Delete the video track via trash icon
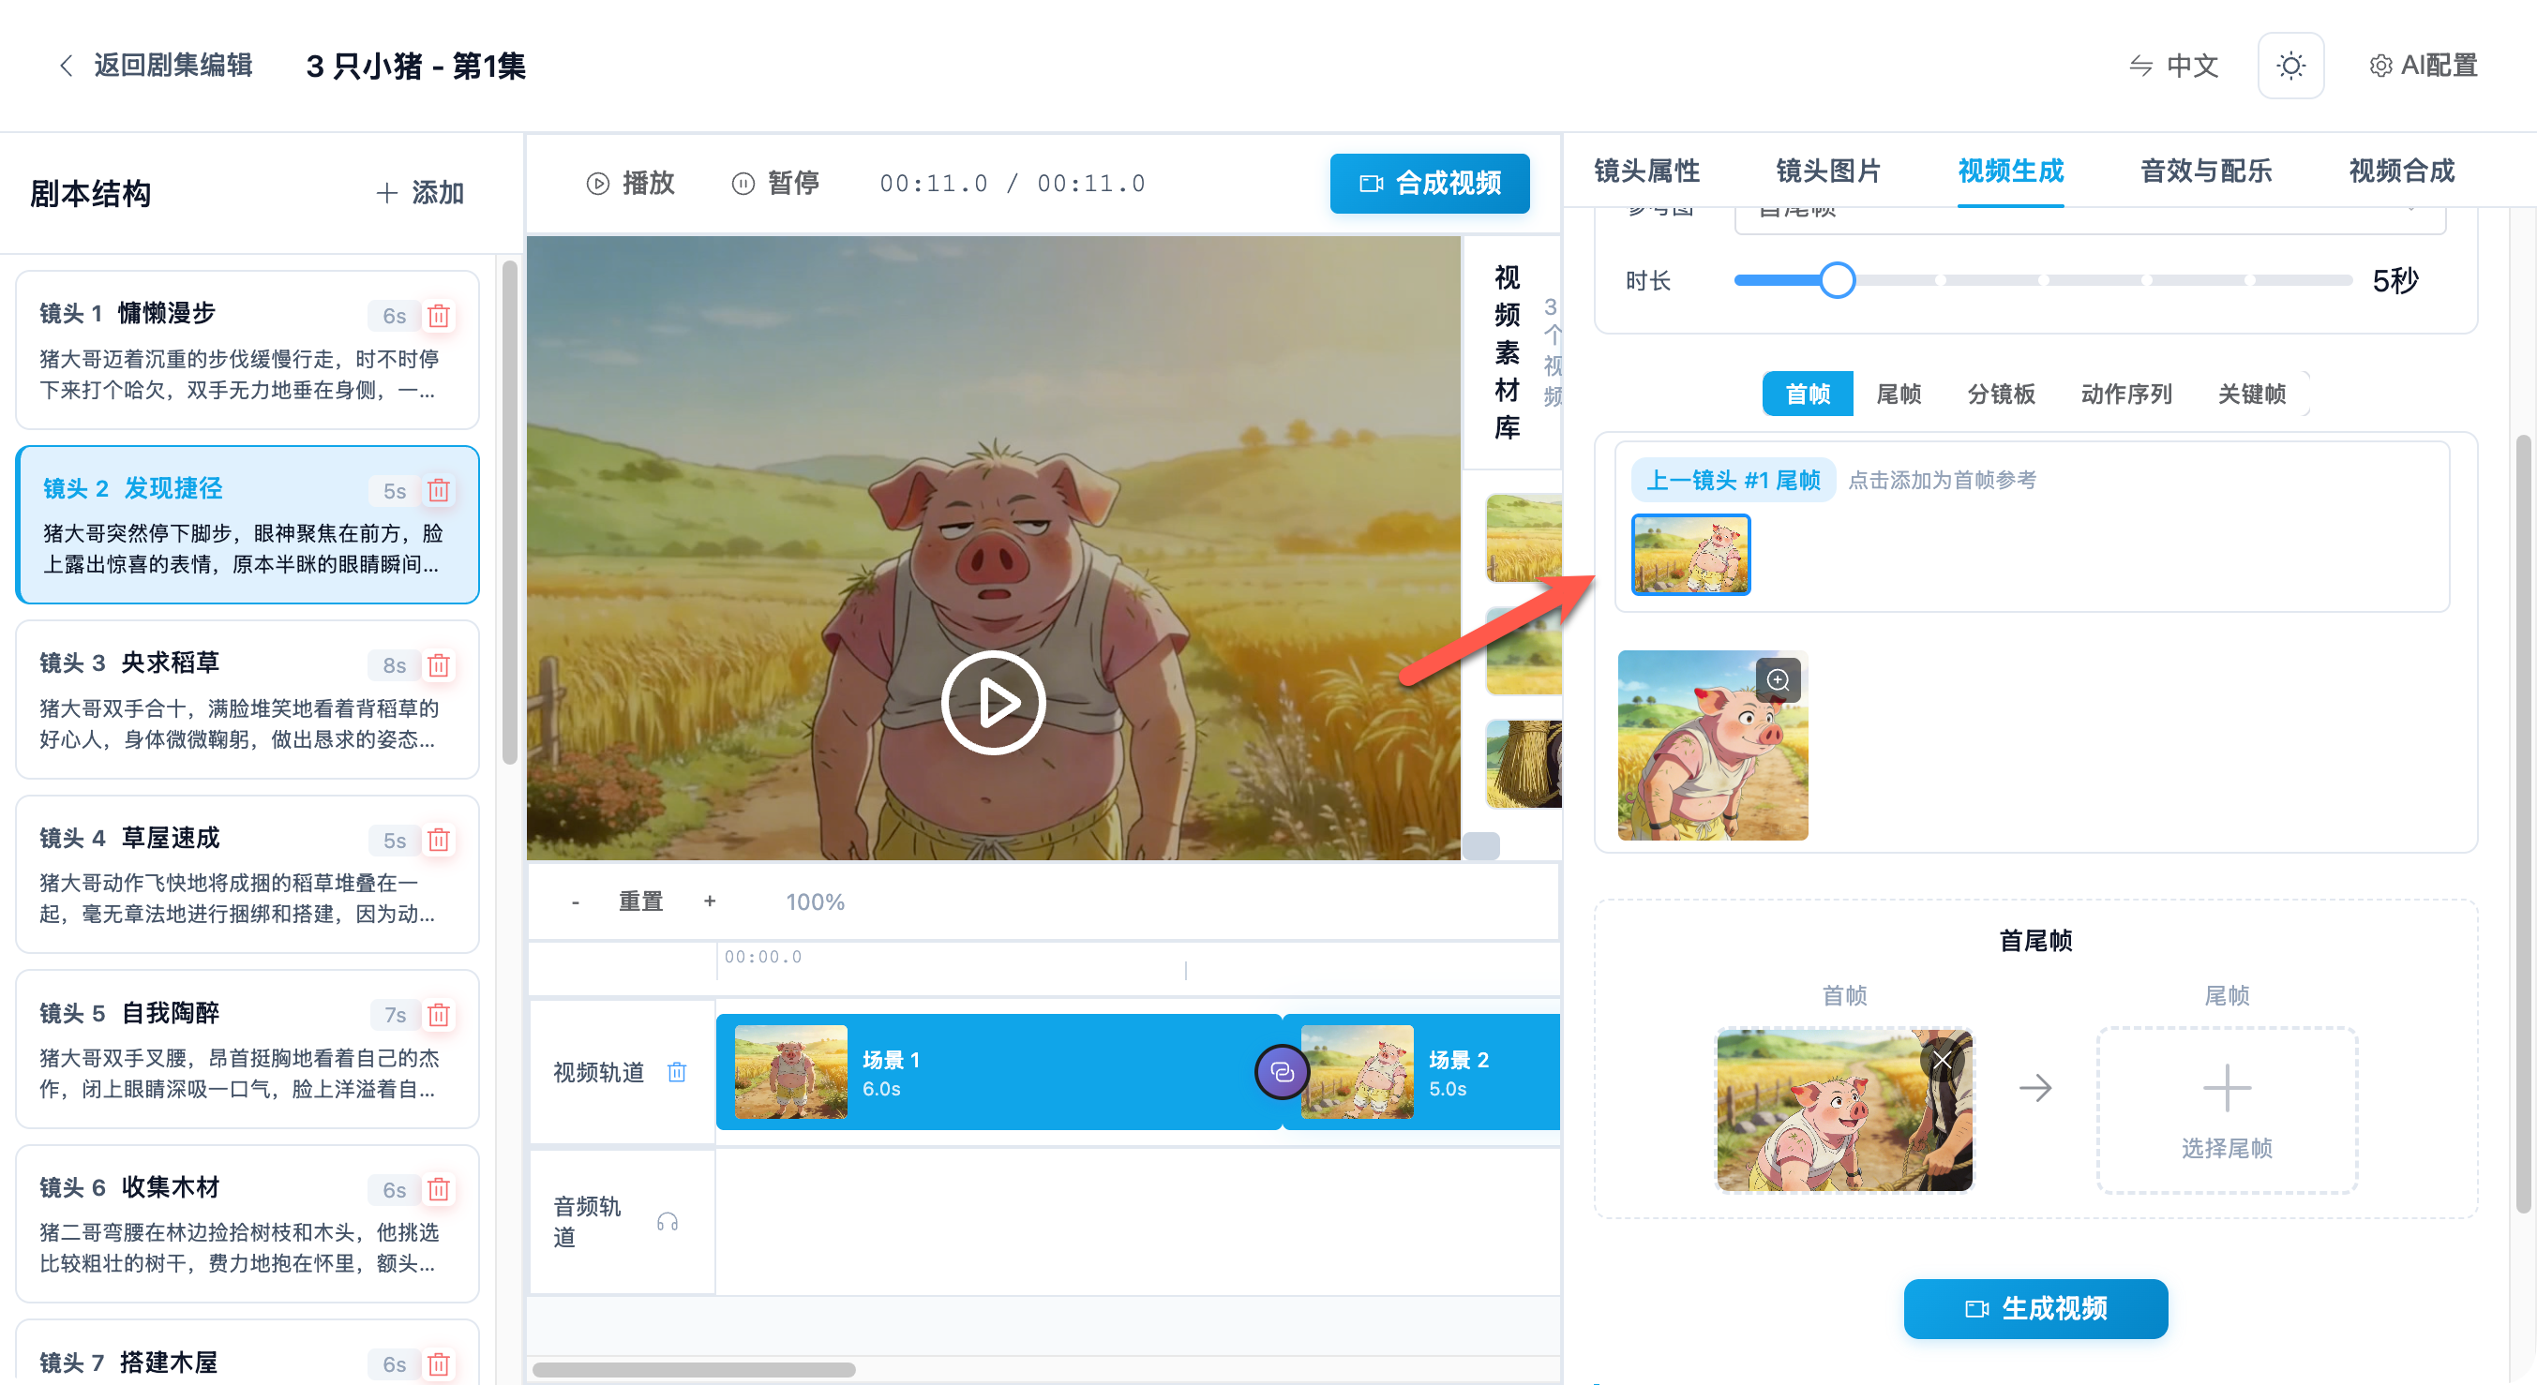Viewport: 2537px width, 1385px height. tap(677, 1072)
